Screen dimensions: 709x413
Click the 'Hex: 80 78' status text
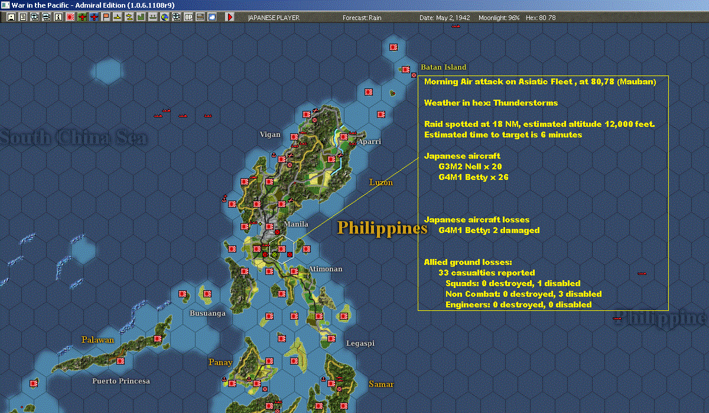tap(541, 18)
